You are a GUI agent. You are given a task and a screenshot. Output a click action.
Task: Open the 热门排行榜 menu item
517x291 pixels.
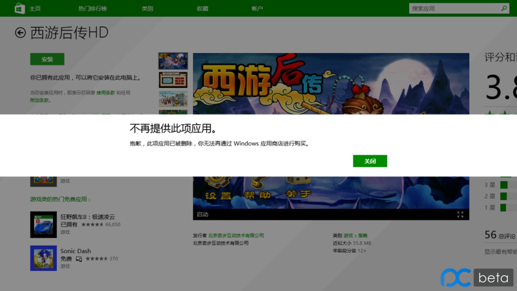click(92, 8)
